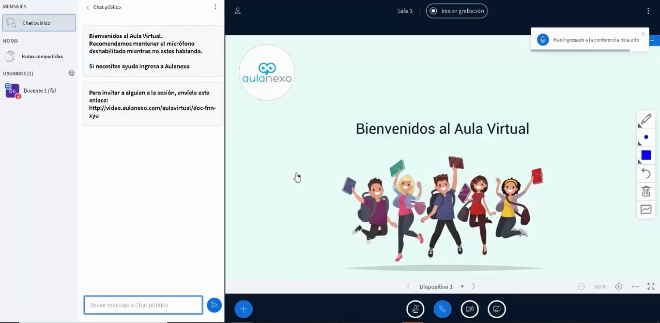This screenshot has width=660, height=323.
Task: Start screen sharing
Action: (496, 308)
